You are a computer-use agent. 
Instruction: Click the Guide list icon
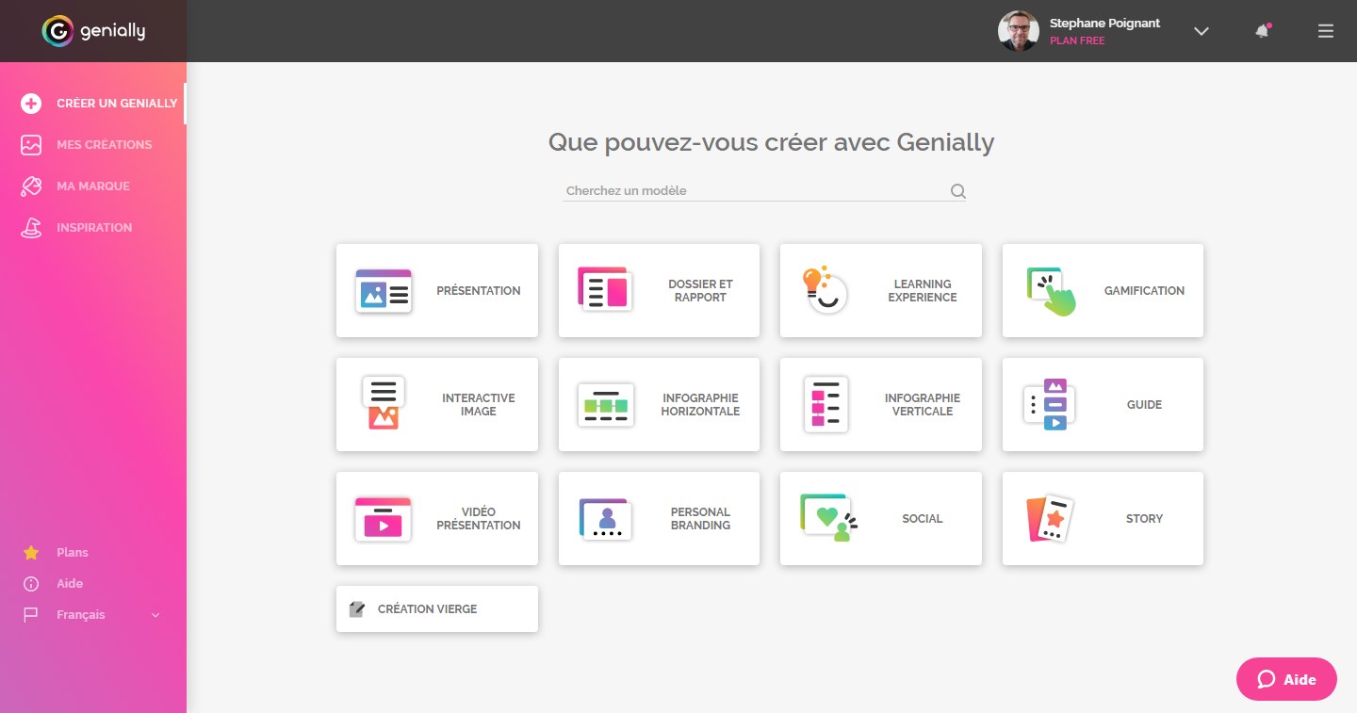(x=1050, y=405)
